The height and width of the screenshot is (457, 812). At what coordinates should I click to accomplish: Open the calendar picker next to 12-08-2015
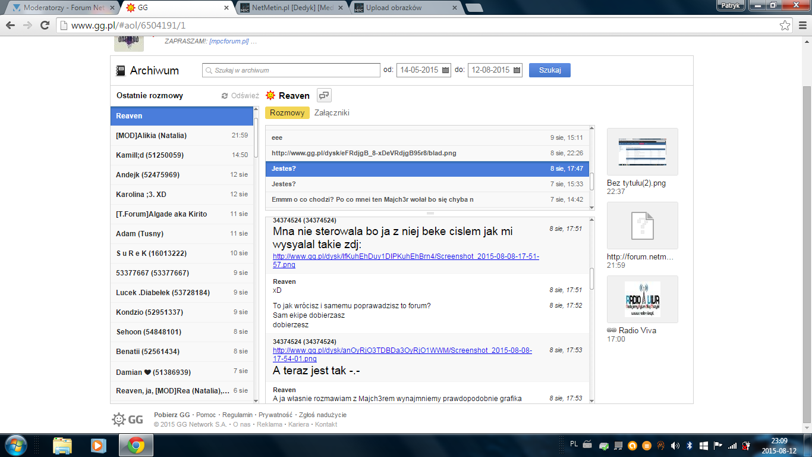tap(517, 70)
